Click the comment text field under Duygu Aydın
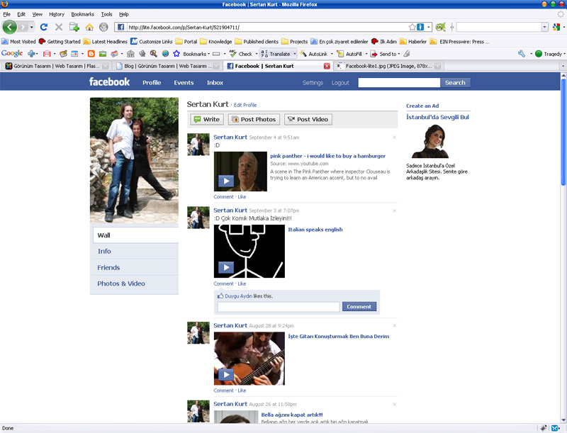This screenshot has width=567, height=433. coord(279,307)
